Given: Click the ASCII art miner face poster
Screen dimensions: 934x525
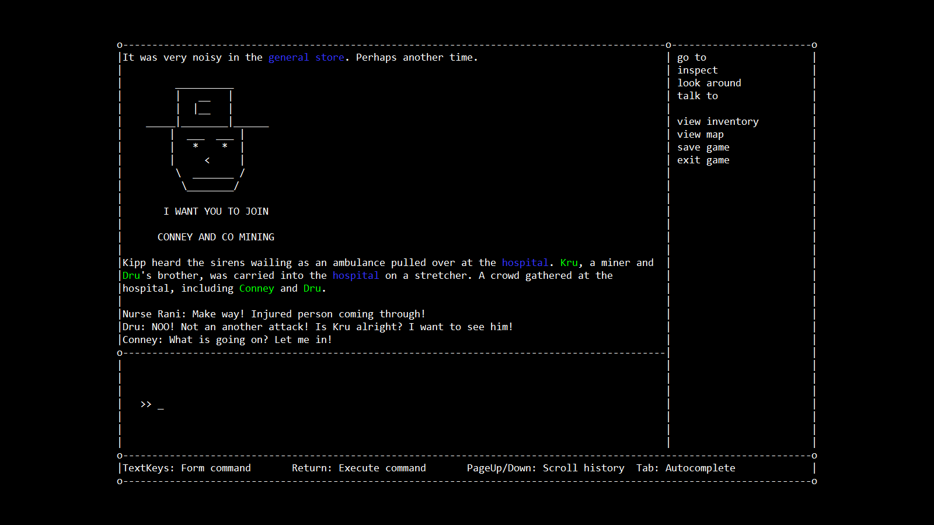Looking at the screenshot, I should tap(207, 139).
